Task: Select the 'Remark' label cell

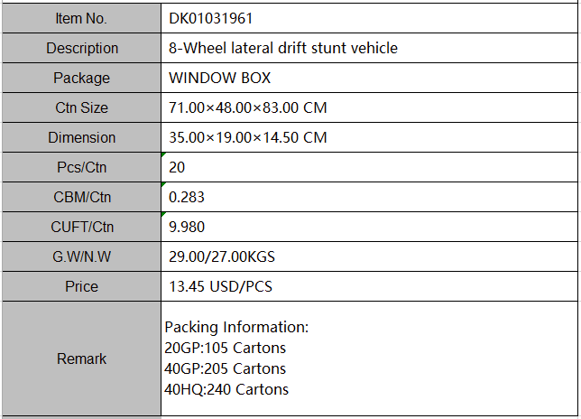Action: (x=81, y=358)
